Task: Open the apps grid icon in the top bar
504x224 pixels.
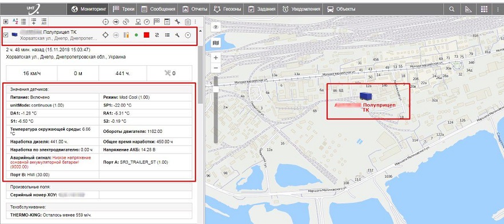Action: (x=484, y=9)
